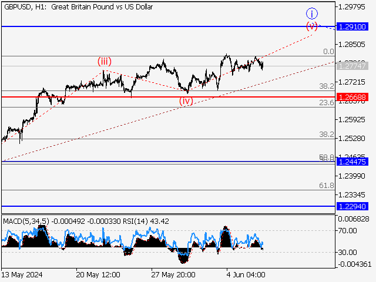The image size is (376, 282).
Task: Select the red (iv) wave label
Action: (186, 101)
